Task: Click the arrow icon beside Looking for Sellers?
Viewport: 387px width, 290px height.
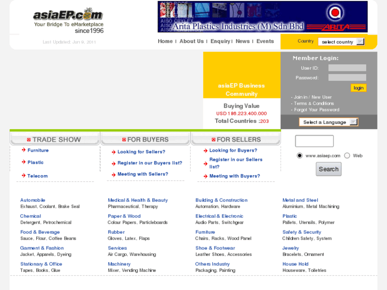Action: (x=113, y=152)
